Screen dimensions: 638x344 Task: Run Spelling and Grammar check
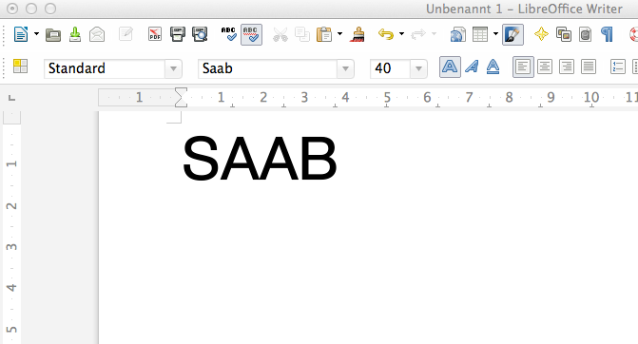tap(228, 34)
